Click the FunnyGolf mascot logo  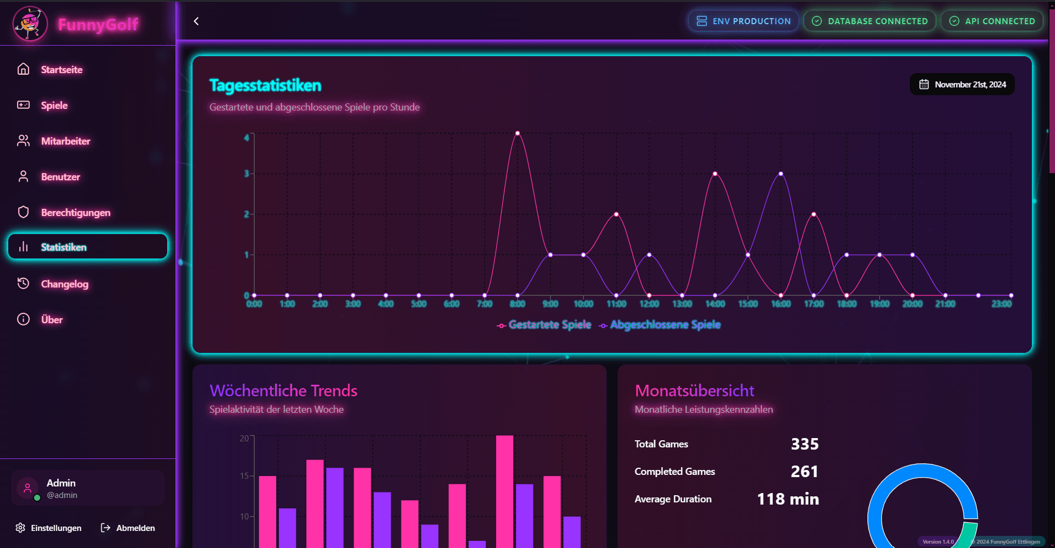click(30, 24)
